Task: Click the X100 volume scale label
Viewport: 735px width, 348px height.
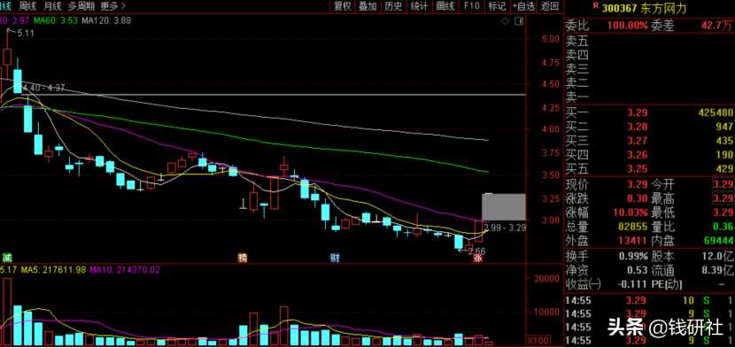Action: 536,341
